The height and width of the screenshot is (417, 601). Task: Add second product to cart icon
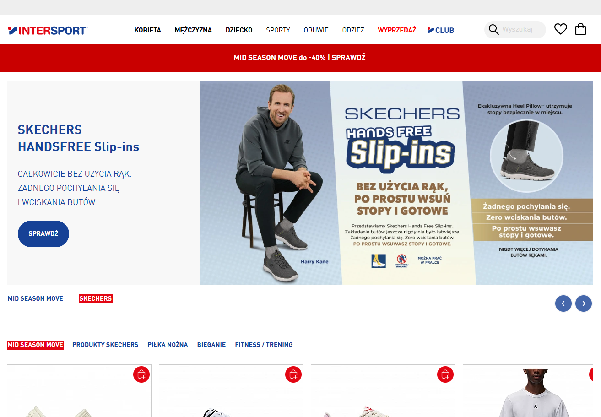pos(293,374)
